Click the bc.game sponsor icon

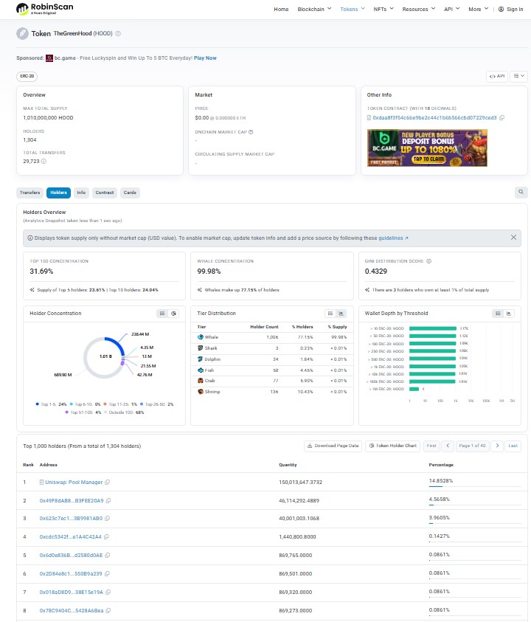click(x=49, y=58)
